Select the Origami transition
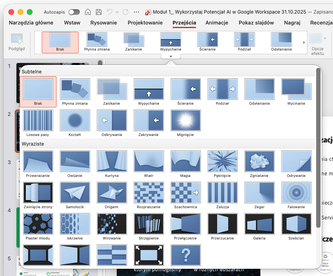The image size is (333, 276). [112, 195]
